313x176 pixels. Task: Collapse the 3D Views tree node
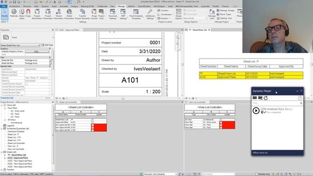click(x=5, y=120)
